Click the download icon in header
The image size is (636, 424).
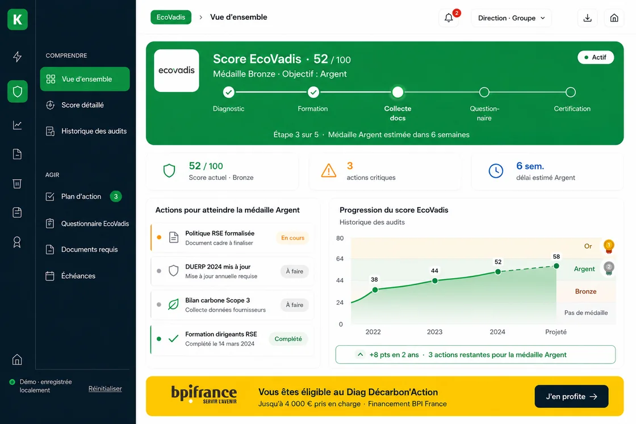pos(587,18)
